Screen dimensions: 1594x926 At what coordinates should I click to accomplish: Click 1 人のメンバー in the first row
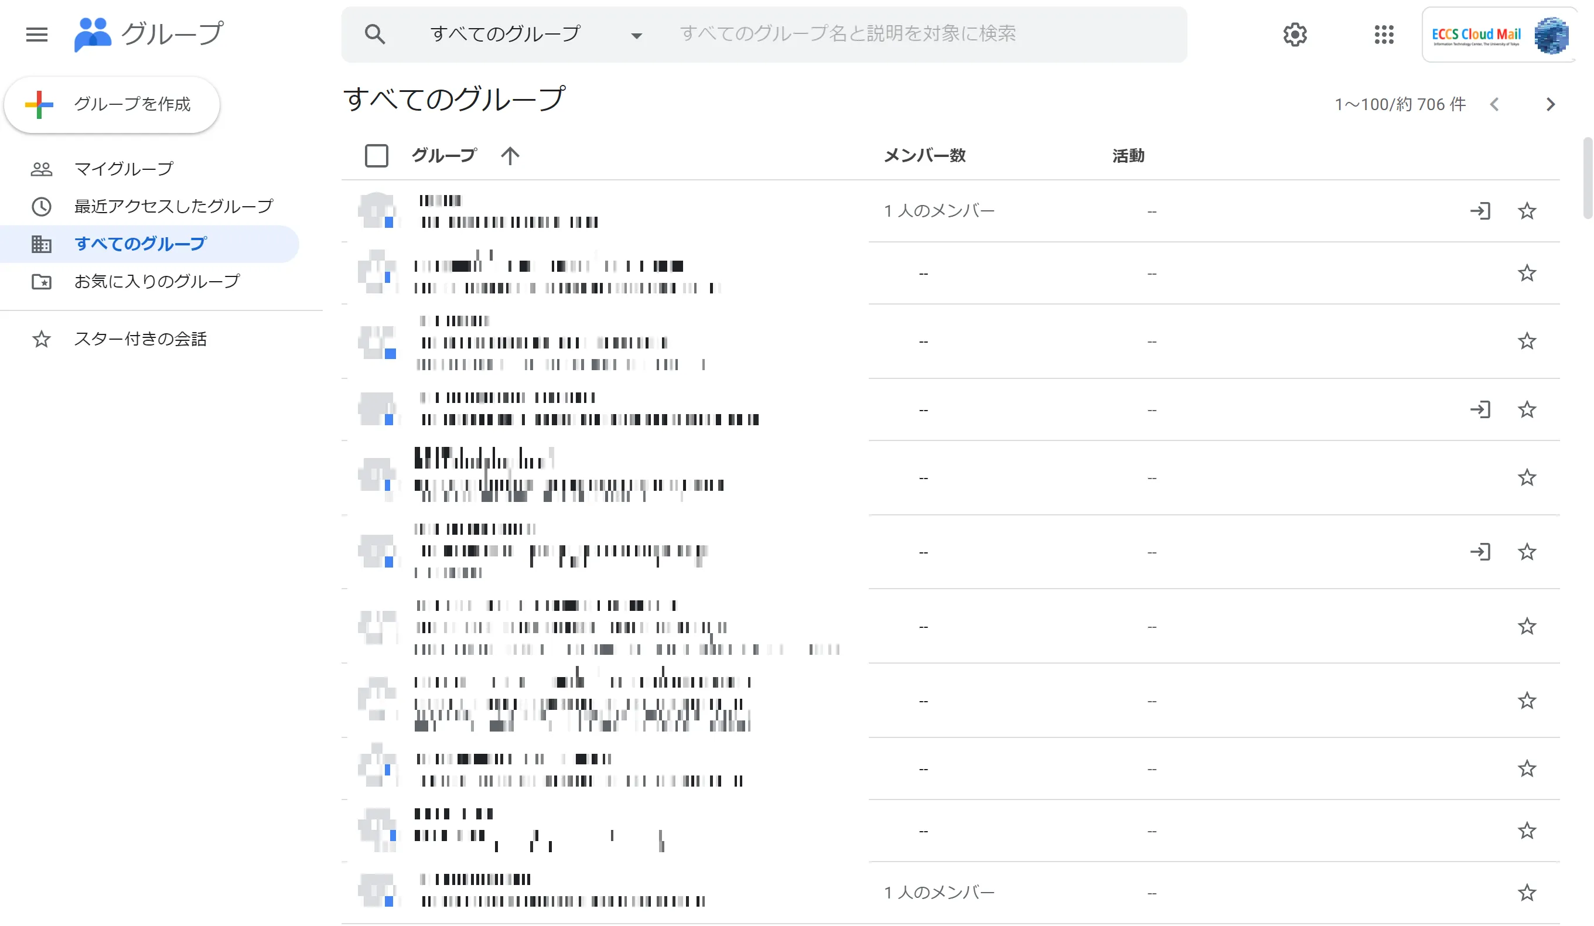point(938,211)
